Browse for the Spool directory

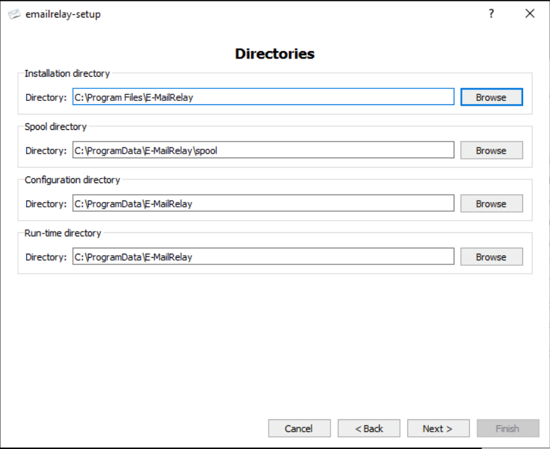tap(491, 150)
